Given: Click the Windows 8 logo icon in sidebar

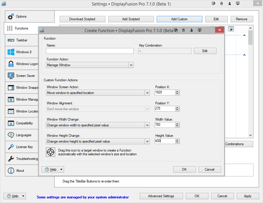Looking at the screenshot, I should (11, 52).
